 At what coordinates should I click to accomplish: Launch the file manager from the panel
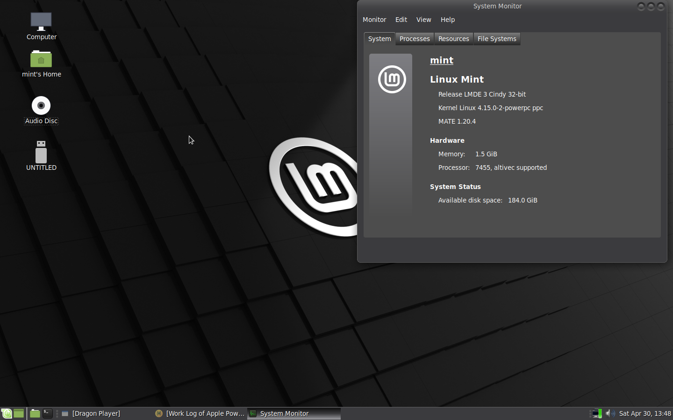pyautogui.click(x=35, y=413)
